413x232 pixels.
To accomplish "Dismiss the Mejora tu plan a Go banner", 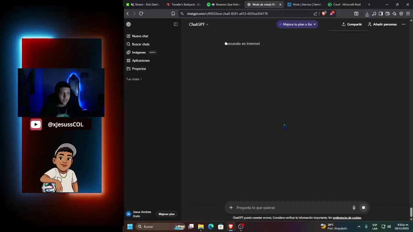I will point(315,24).
